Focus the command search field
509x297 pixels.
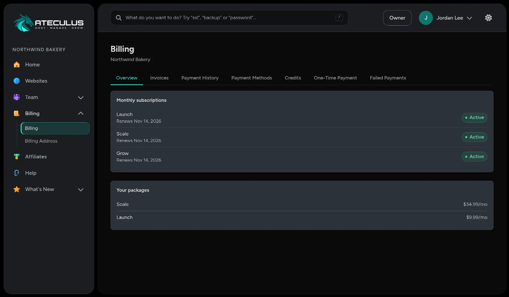tap(229, 18)
